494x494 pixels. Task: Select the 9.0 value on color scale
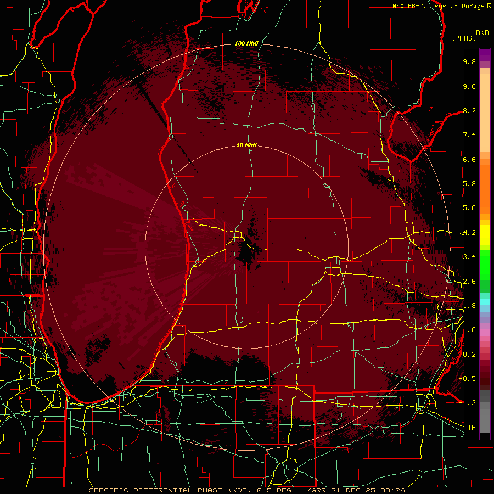(x=469, y=86)
